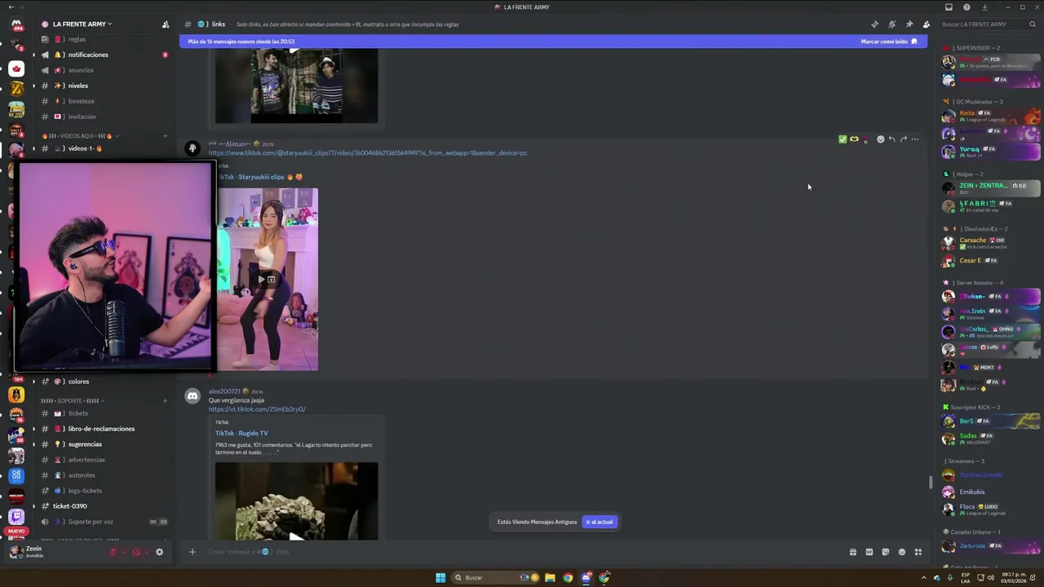The width and height of the screenshot is (1044, 587).
Task: Open the apps launcher icon in message bar
Action: [918, 552]
